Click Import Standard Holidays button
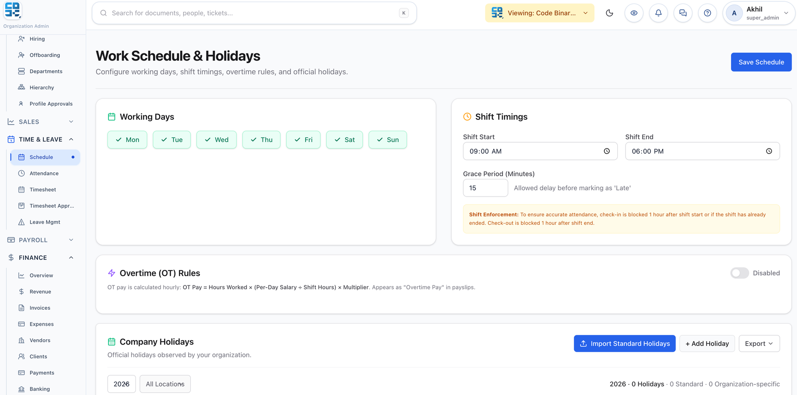Screen dimensions: 797x395 [x=625, y=344]
